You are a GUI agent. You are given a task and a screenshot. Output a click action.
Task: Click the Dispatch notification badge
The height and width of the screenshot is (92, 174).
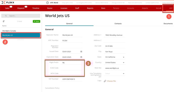26,7
